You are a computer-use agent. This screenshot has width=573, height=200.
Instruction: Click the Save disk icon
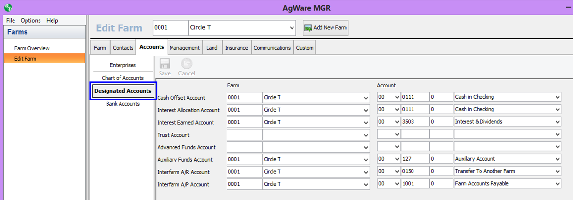point(165,64)
